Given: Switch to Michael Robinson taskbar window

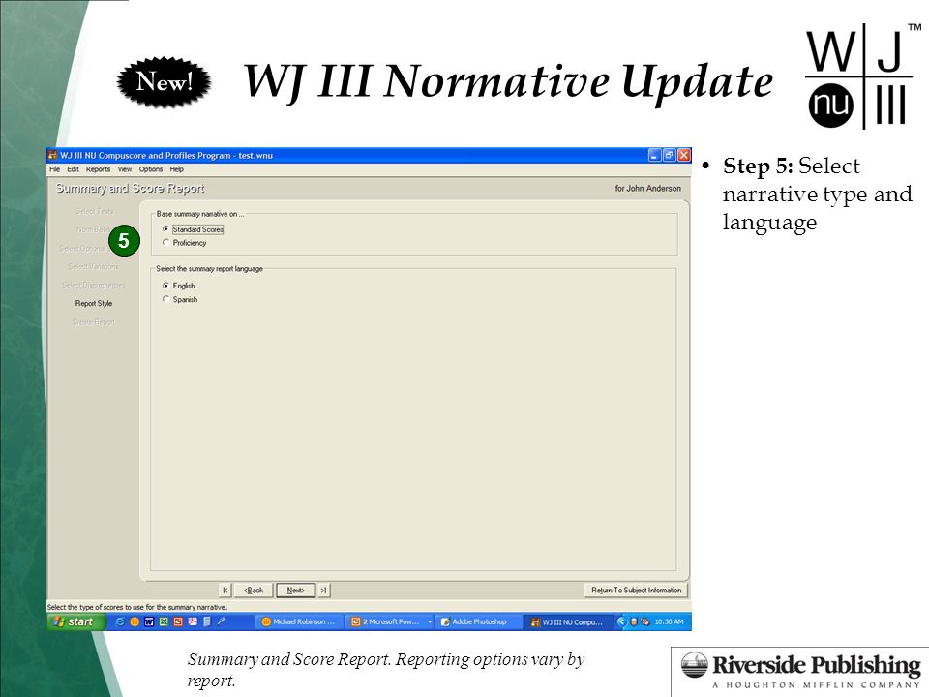Looking at the screenshot, I should pyautogui.click(x=300, y=621).
